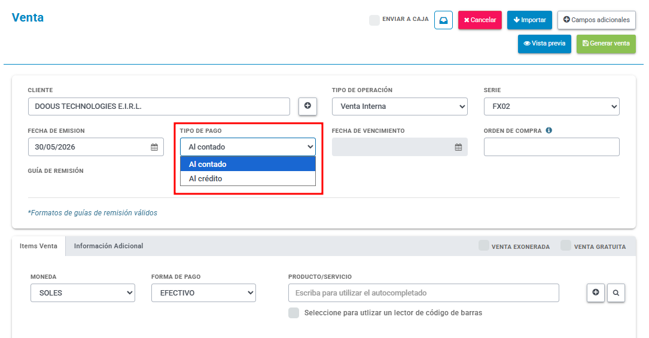
Task: Switch to Información Adicional tab
Action: click(108, 246)
